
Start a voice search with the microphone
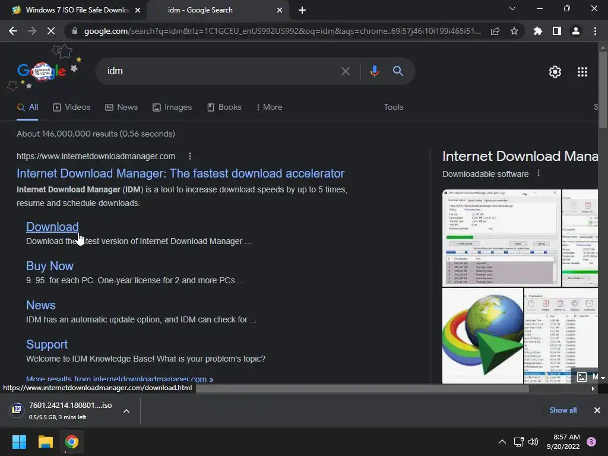coord(374,71)
